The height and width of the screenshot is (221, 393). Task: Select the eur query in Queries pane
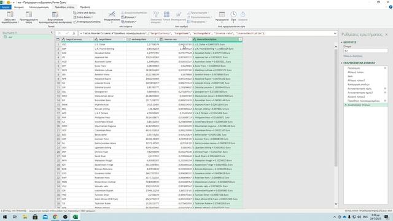tap(26, 37)
